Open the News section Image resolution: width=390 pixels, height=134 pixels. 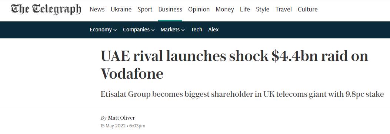pos(97,9)
